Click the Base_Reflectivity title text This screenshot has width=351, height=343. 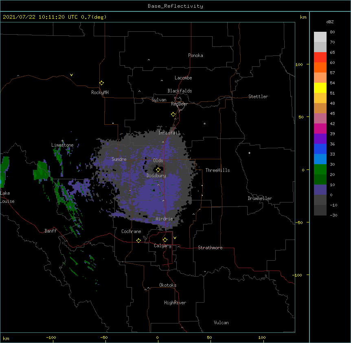click(175, 6)
